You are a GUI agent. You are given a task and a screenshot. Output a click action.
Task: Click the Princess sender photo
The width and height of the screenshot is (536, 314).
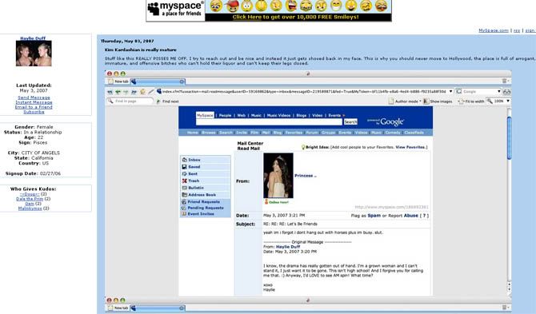[x=278, y=176]
